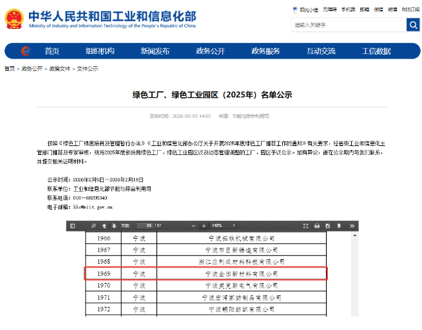Click 政策文件 in the breadcrumb

click(x=60, y=69)
